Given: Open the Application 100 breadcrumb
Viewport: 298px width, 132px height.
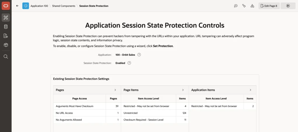Looking at the screenshot, I should (39, 6).
